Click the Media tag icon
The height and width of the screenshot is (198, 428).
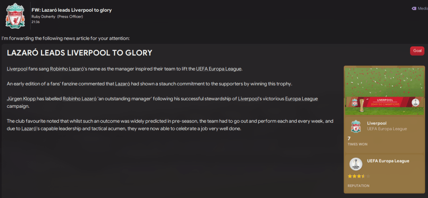pyautogui.click(x=414, y=8)
